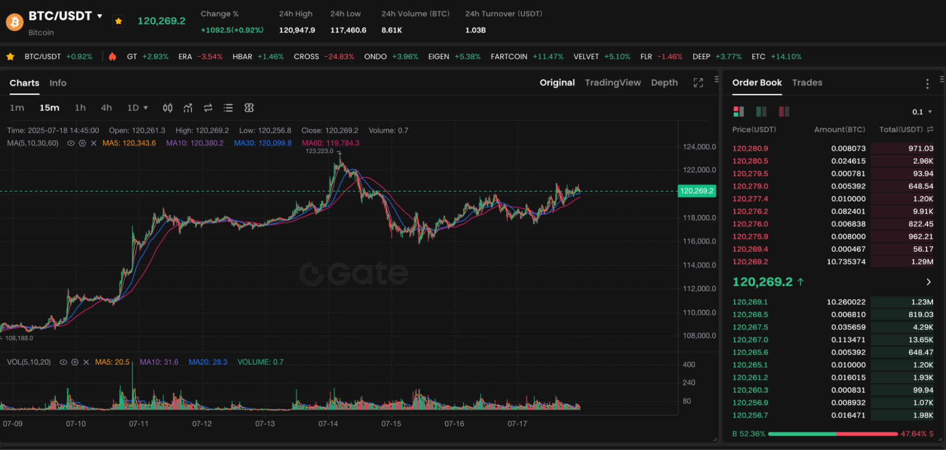Click the chart resize corner handle

715,439
